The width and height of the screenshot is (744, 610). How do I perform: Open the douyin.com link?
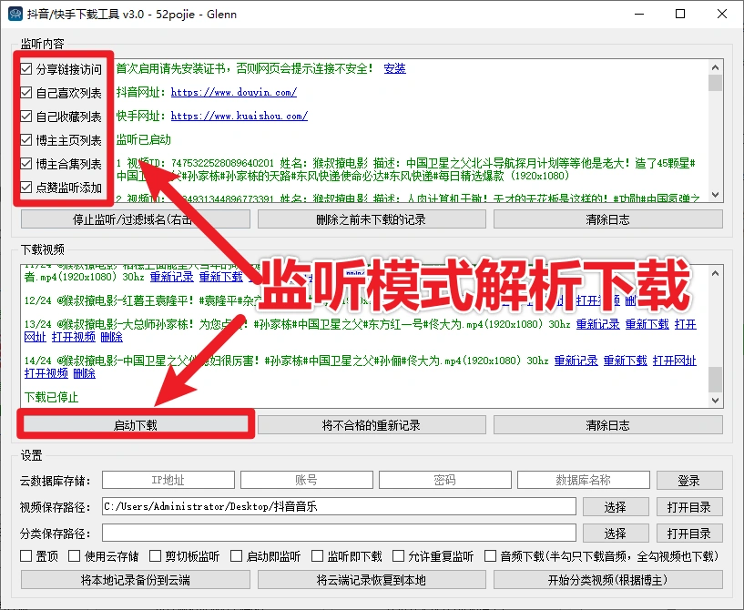(233, 92)
